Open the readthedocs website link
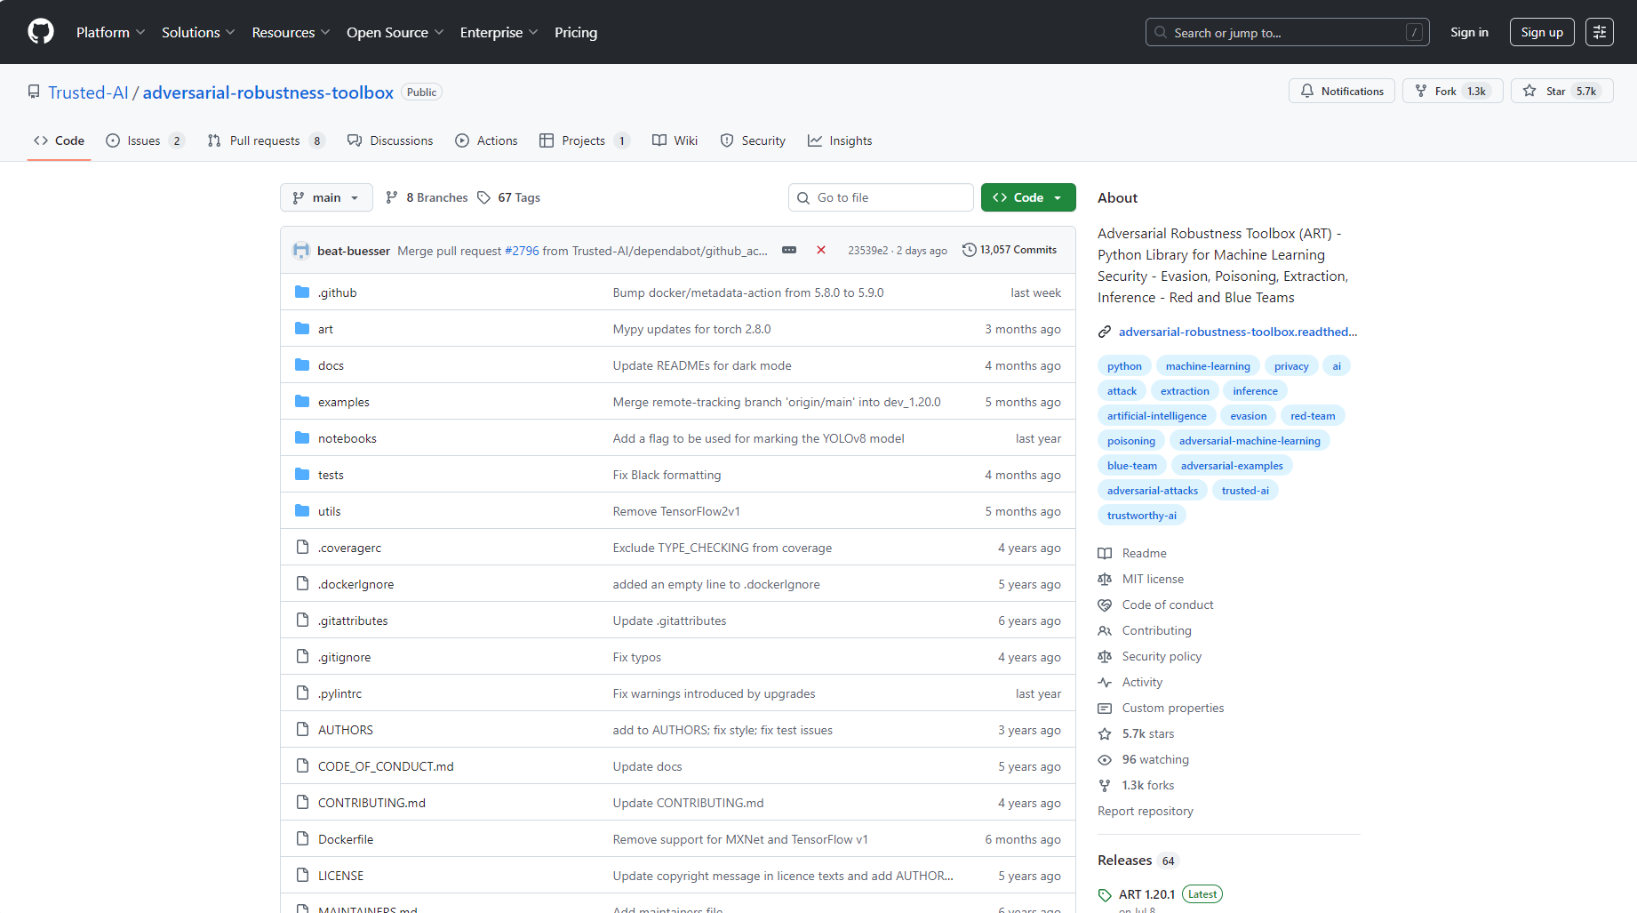1637x913 pixels. (1237, 332)
